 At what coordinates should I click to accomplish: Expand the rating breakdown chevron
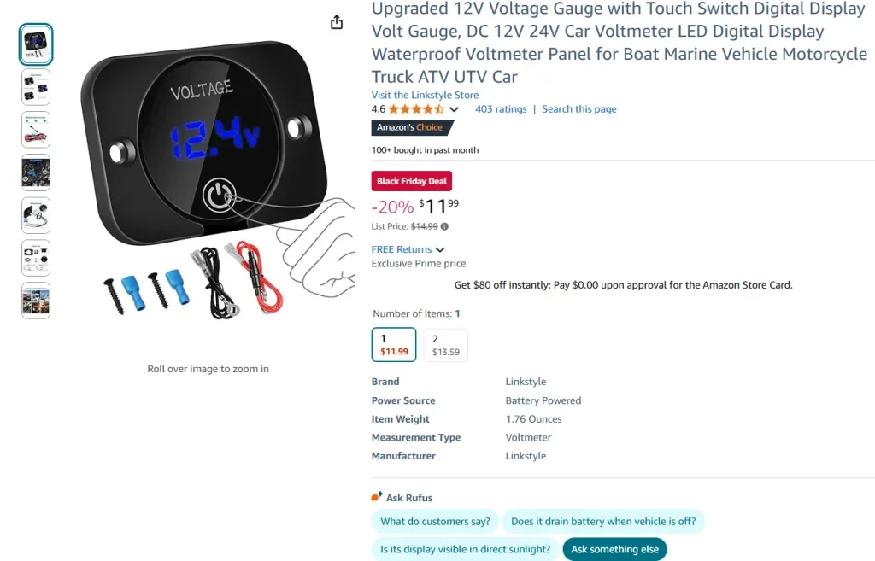[455, 109]
